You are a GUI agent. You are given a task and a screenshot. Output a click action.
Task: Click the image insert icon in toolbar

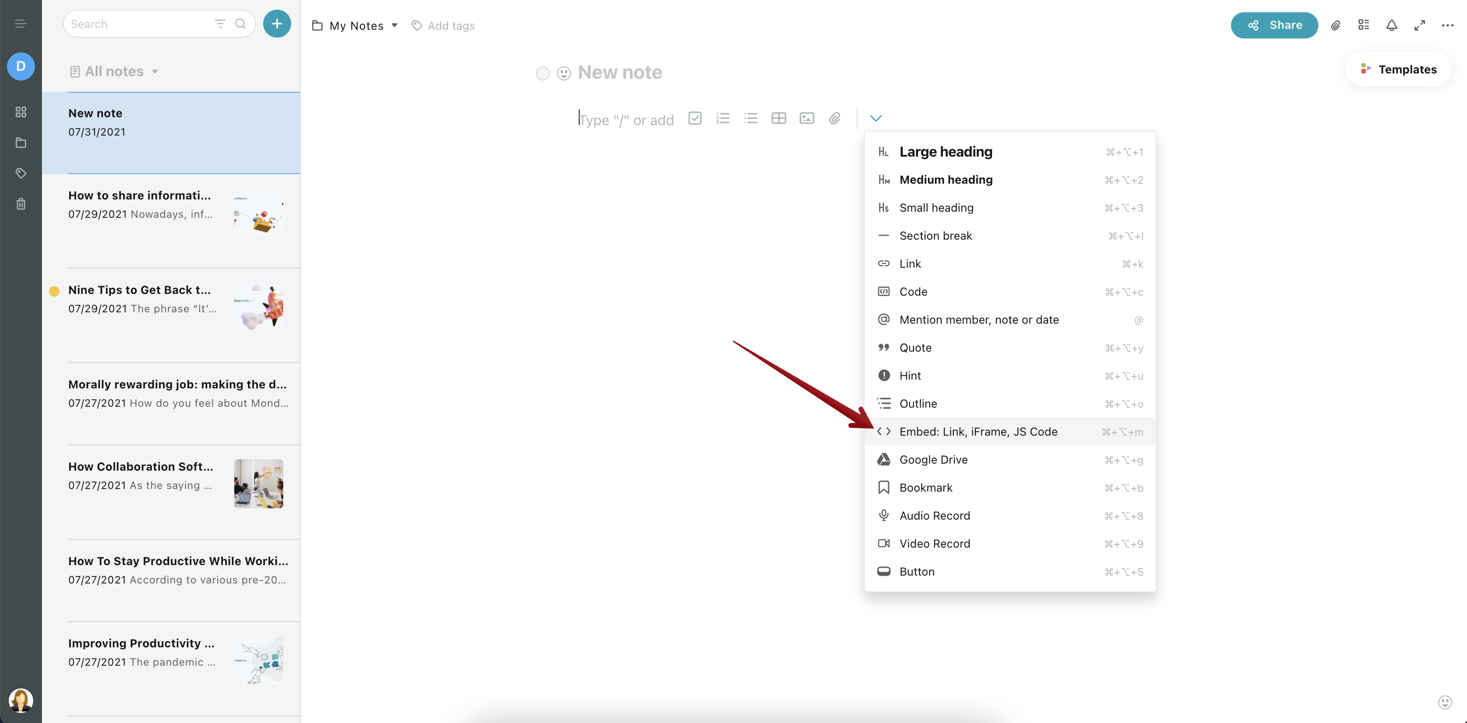[807, 118]
